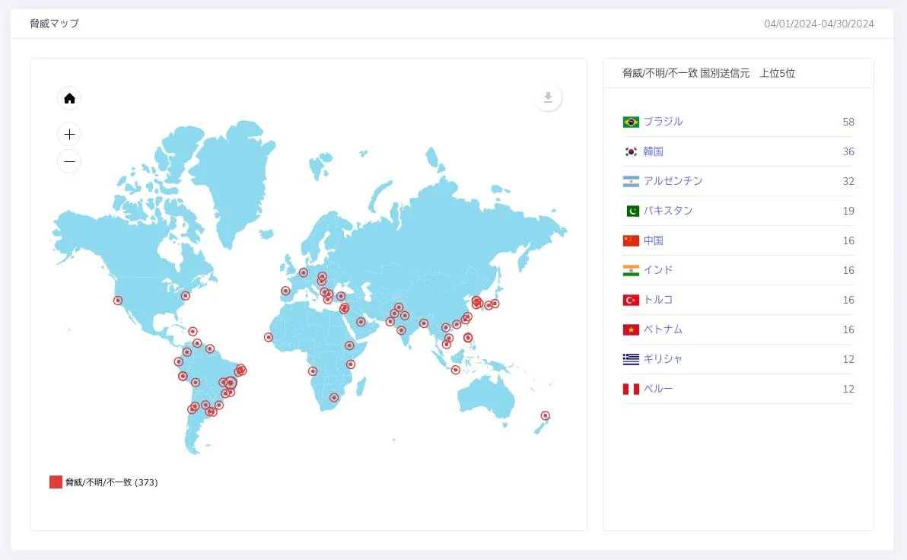
Task: Open the 韓国 country link
Action: [x=653, y=151]
